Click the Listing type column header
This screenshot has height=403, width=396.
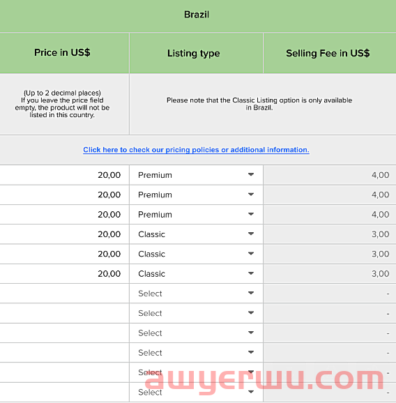click(196, 53)
